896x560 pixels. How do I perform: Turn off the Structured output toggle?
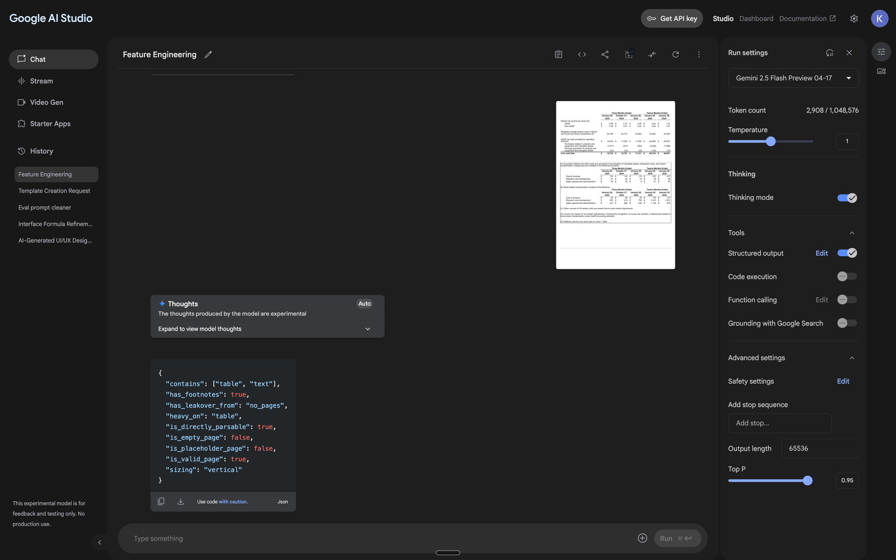pos(847,253)
